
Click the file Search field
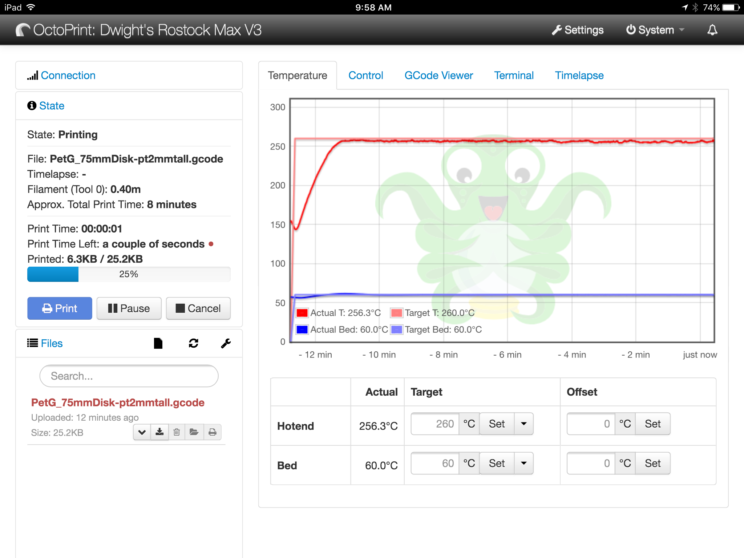129,376
